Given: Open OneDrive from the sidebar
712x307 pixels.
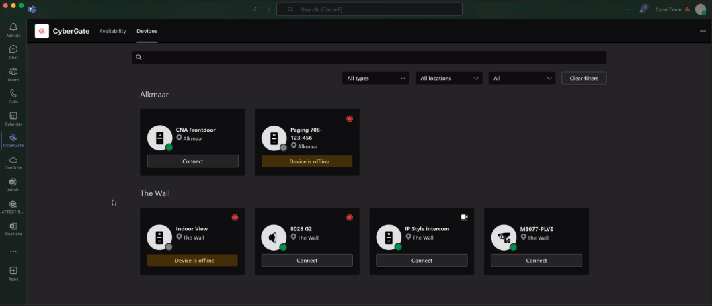Looking at the screenshot, I should point(13,163).
